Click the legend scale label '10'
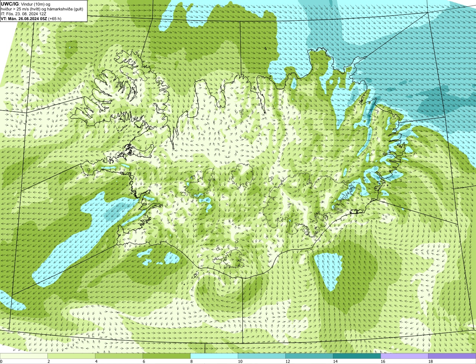The image size is (476, 364). (240, 361)
